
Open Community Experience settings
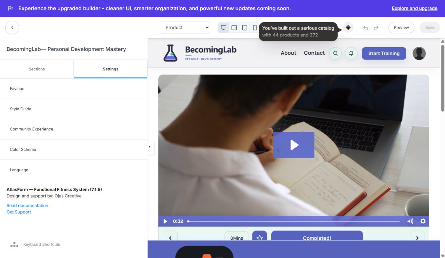click(x=74, y=129)
